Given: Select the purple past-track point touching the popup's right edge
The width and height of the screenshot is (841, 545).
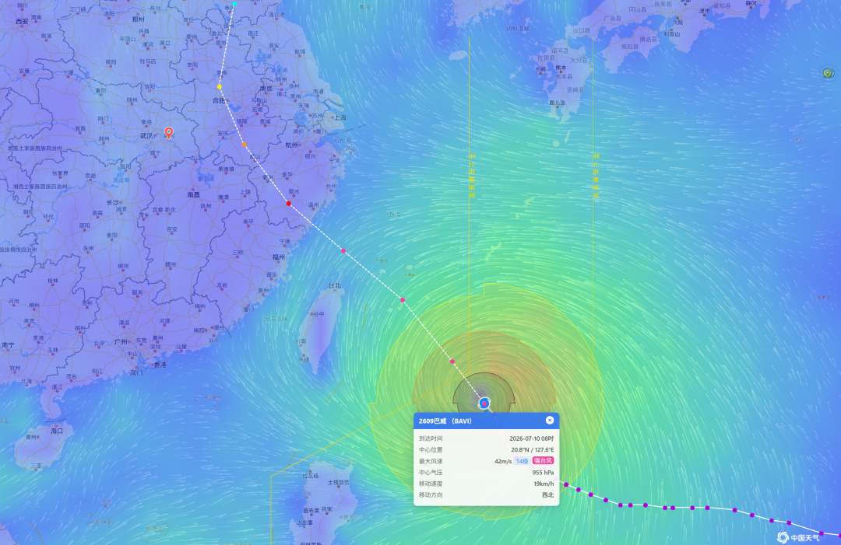Looking at the screenshot, I should click(566, 484).
